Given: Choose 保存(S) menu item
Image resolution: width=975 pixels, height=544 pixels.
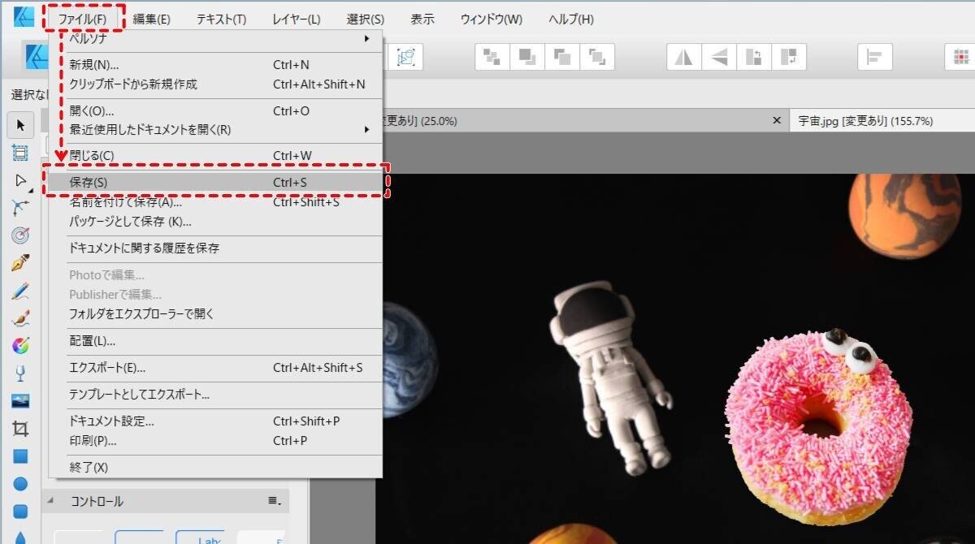Looking at the screenshot, I should point(215,183).
